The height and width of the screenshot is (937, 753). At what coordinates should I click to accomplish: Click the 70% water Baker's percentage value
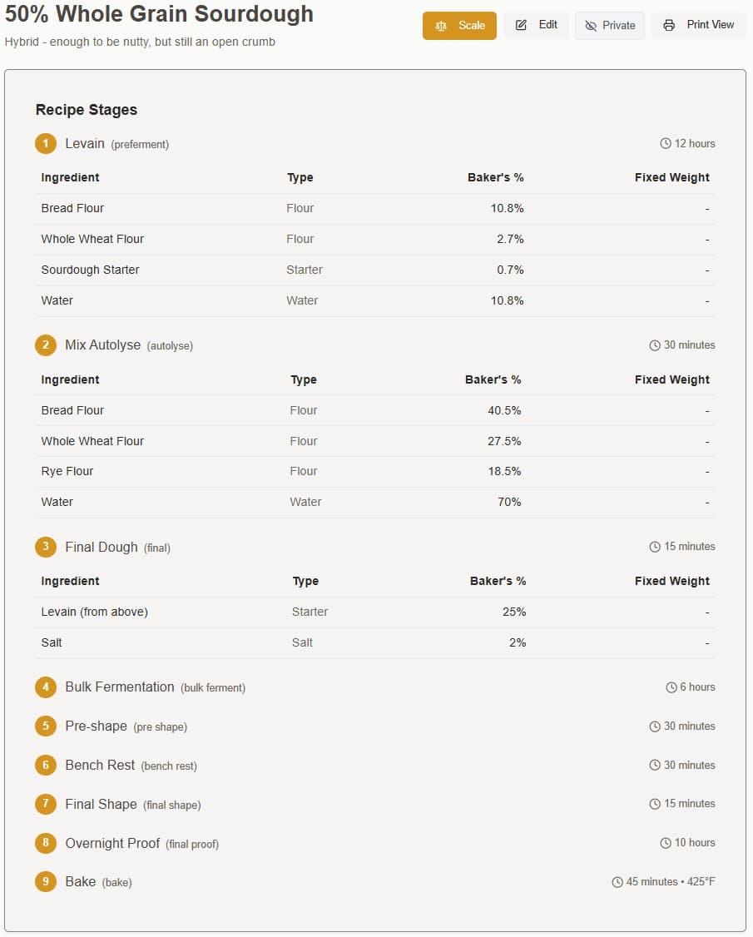click(x=509, y=502)
